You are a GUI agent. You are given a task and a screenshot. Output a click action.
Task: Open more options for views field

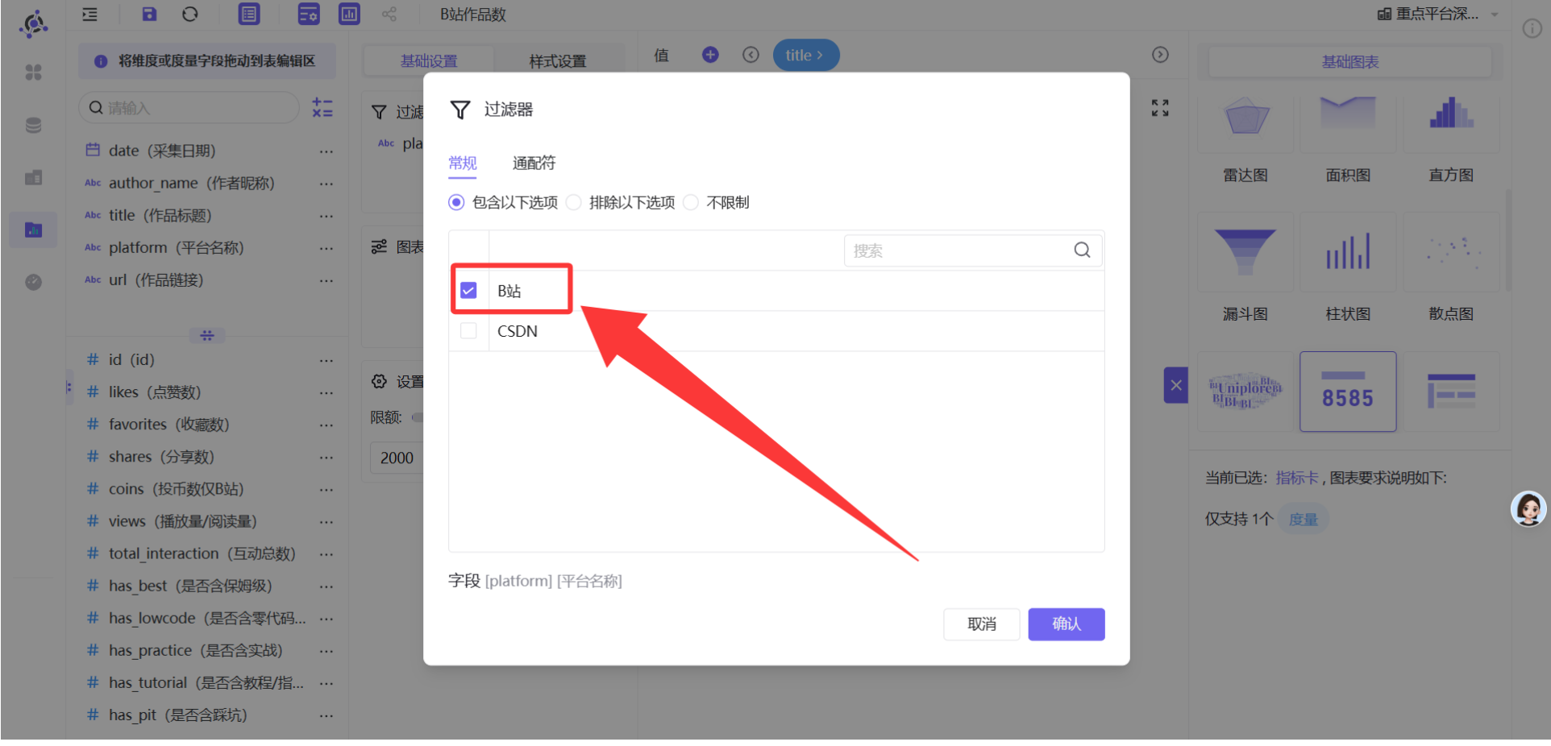[326, 522]
